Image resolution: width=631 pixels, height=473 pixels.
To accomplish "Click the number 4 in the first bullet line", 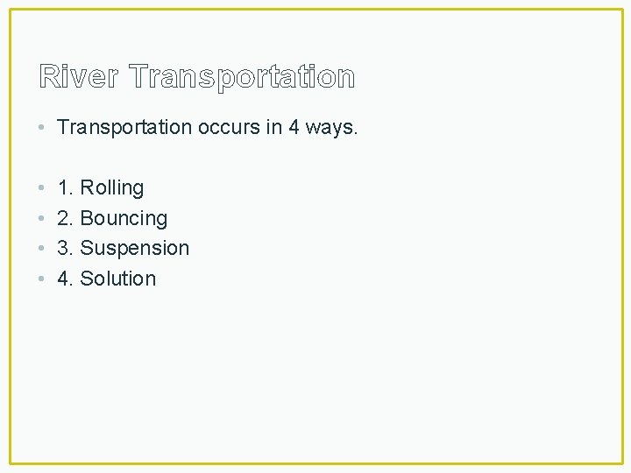I will (294, 128).
